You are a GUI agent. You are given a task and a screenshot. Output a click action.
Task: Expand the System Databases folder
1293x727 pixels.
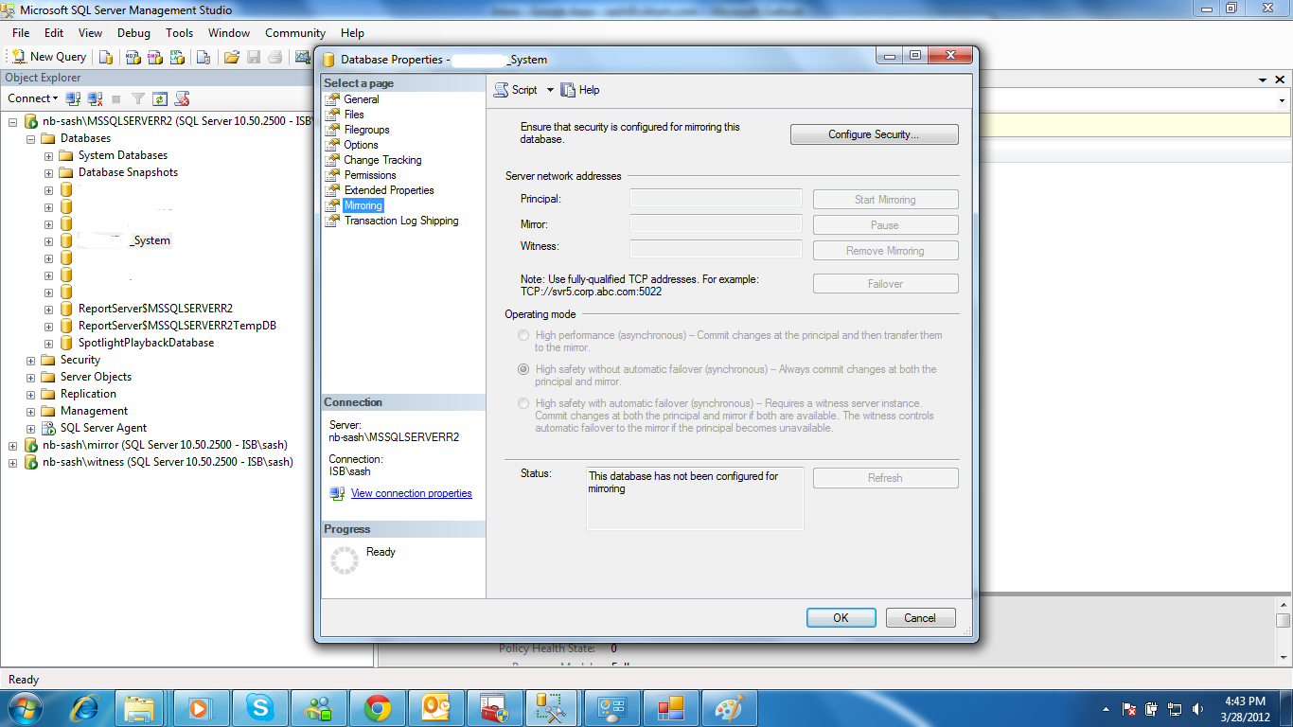coord(47,155)
